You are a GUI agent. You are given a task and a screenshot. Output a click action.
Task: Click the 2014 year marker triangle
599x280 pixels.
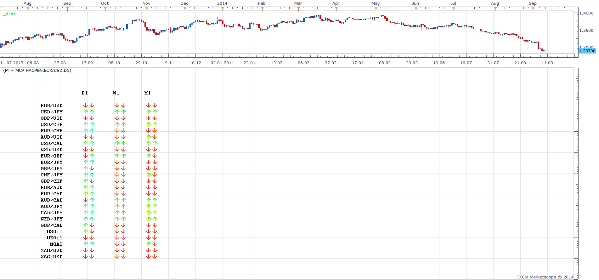point(223,9)
